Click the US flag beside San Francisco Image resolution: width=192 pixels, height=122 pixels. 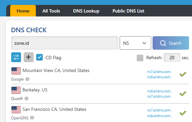tap(16, 110)
